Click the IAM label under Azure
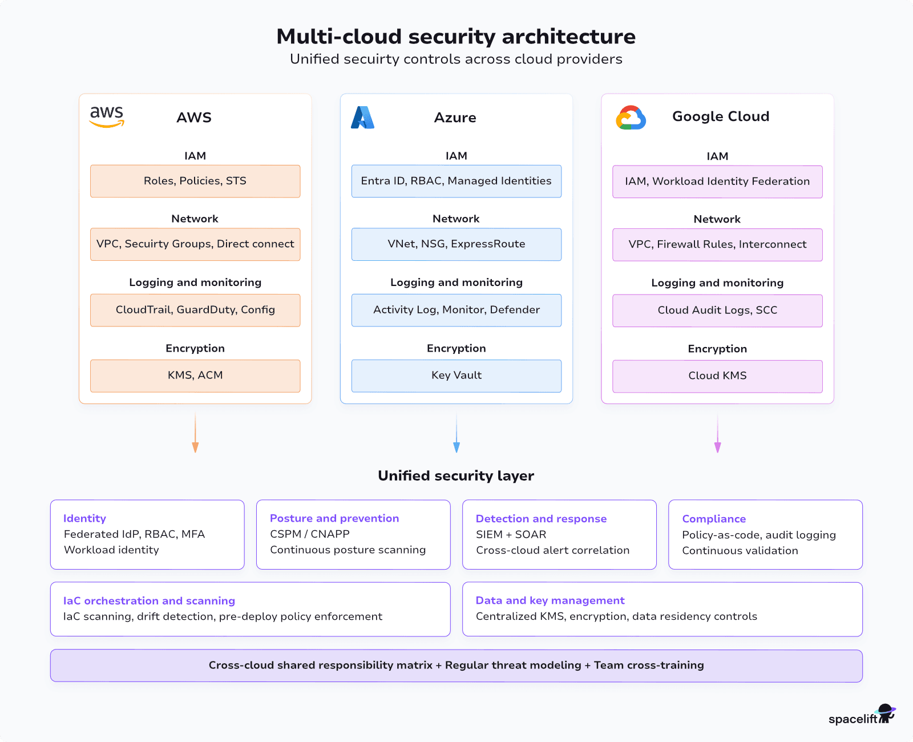 457,156
